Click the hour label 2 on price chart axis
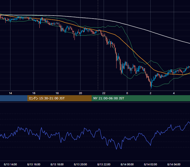The width and height of the screenshot is (190, 167). tap(150, 93)
